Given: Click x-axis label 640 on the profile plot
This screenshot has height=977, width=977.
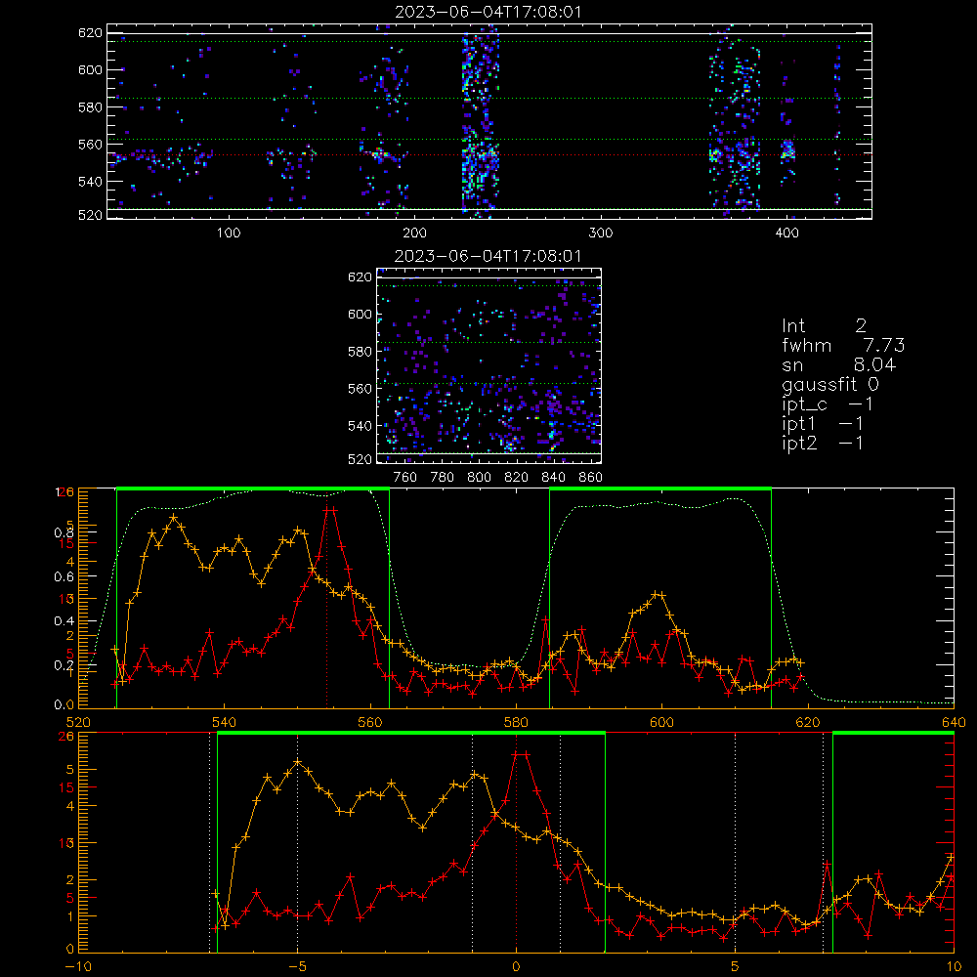Looking at the screenshot, I should point(954,723).
